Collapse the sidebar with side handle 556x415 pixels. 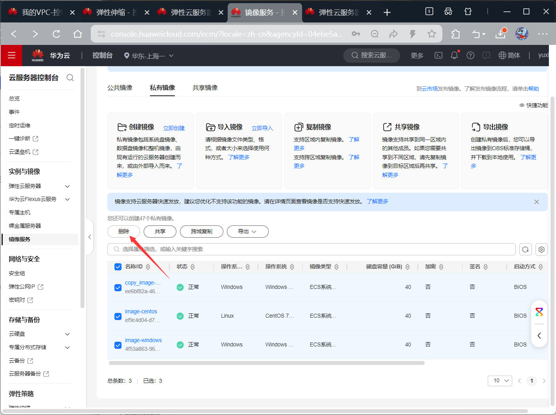90,237
